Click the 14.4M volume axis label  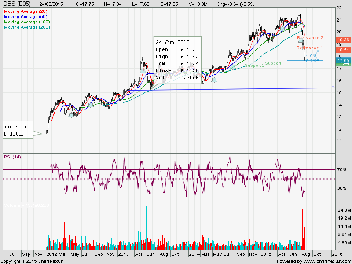click(x=345, y=226)
